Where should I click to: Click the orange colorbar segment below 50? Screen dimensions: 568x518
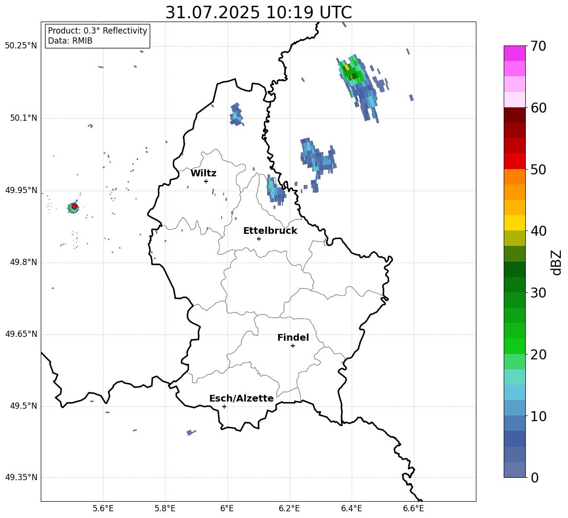pos(514,177)
